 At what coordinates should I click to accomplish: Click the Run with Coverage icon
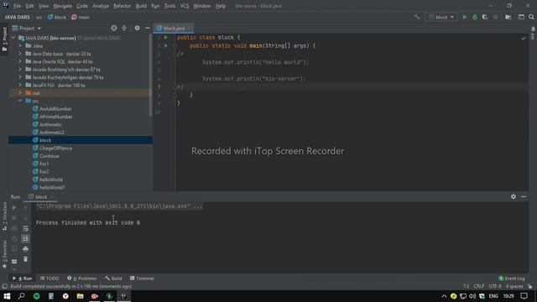[x=485, y=17]
